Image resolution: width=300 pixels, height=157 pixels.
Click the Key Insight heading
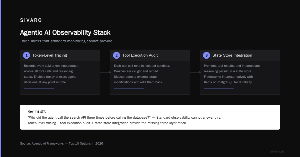(x=36, y=111)
